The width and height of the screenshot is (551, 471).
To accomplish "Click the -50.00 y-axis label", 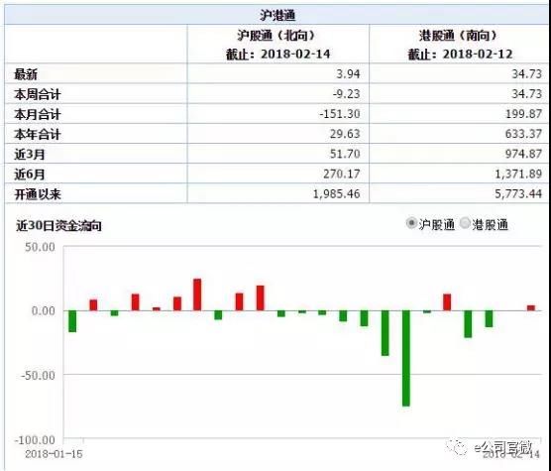I will coord(38,376).
